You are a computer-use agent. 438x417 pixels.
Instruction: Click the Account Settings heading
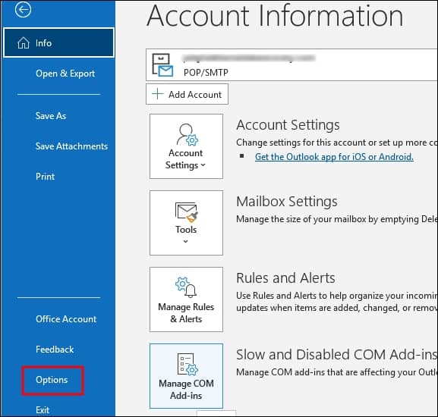(288, 125)
